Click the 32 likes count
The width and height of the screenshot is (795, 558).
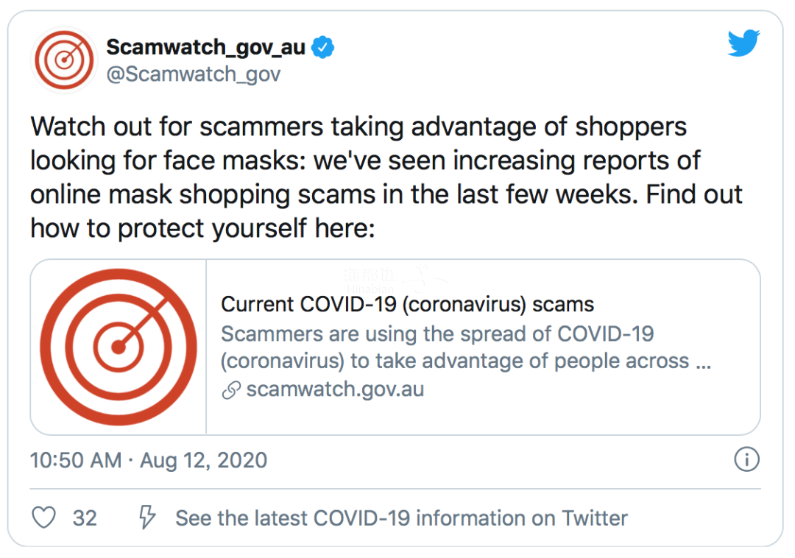pyautogui.click(x=85, y=518)
